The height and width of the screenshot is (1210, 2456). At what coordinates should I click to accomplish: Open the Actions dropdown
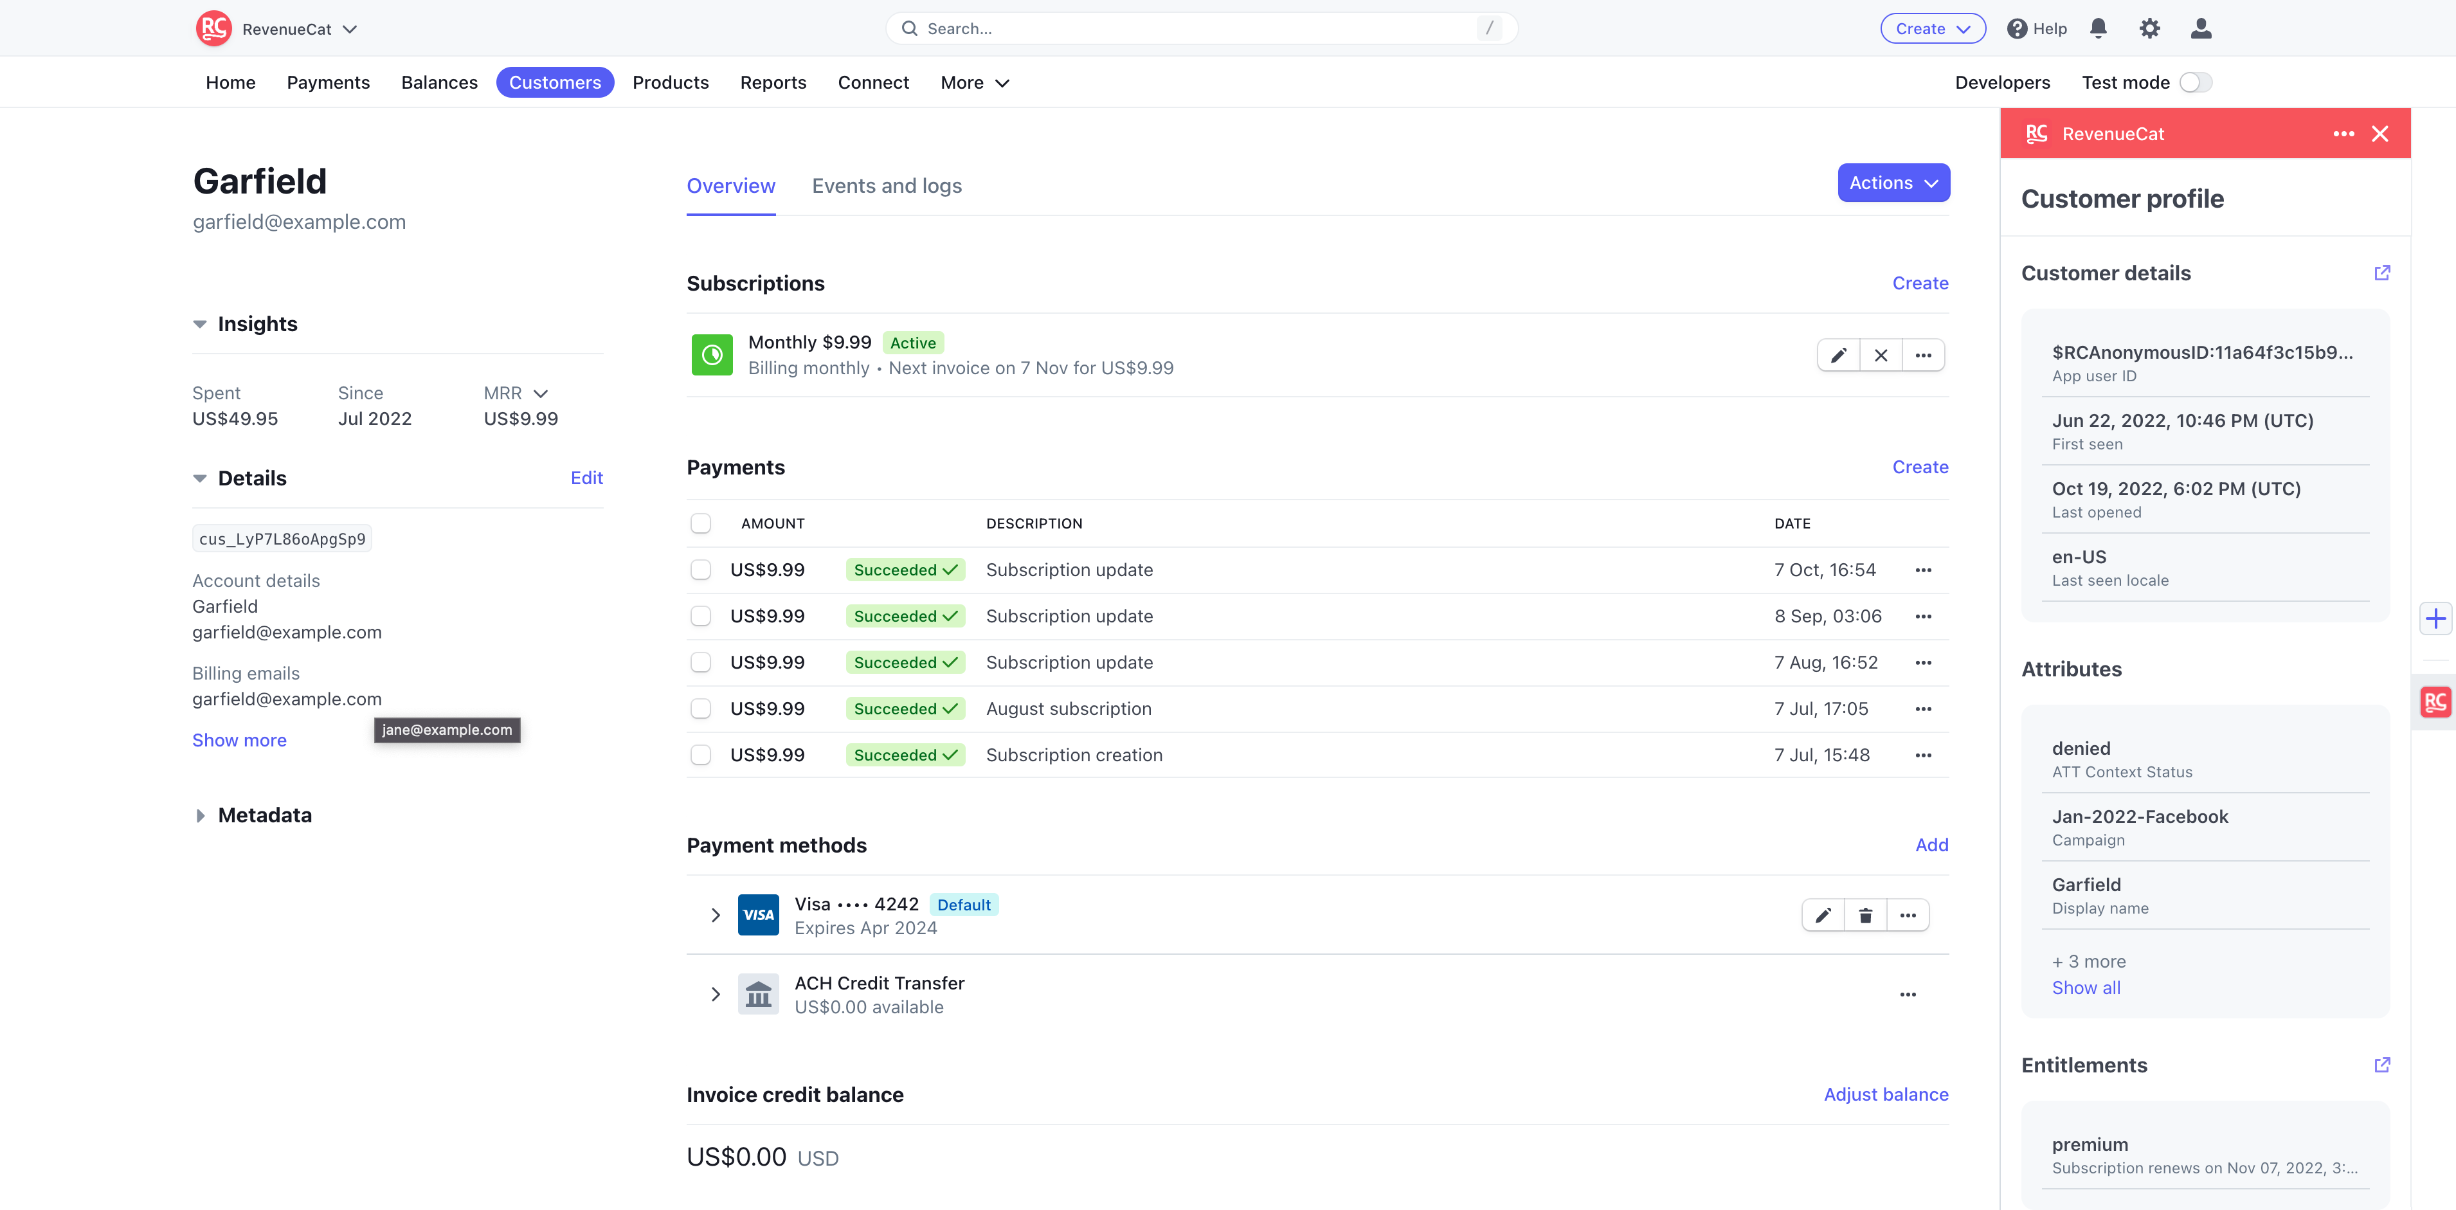(1893, 183)
